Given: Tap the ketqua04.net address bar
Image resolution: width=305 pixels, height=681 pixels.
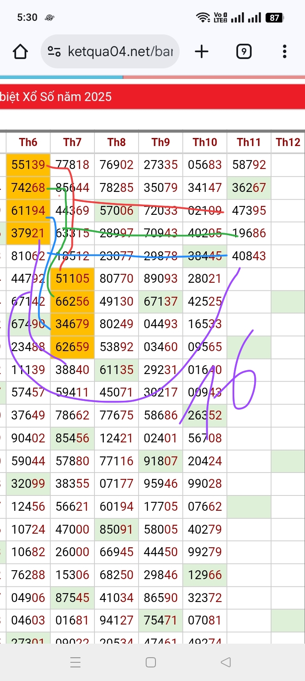Looking at the screenshot, I should point(120,52).
